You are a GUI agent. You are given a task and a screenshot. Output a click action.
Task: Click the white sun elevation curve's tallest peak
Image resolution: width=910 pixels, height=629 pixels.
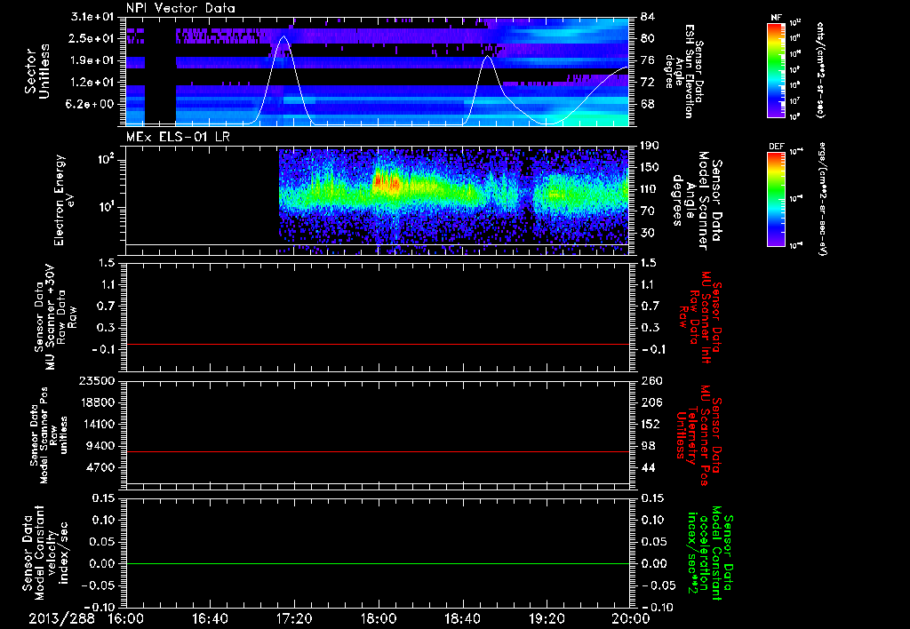point(283,36)
